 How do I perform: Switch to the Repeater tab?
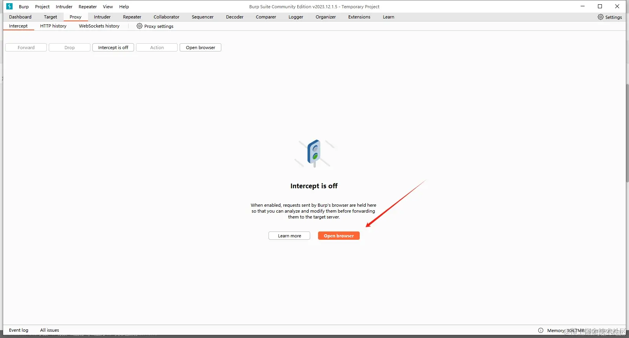(132, 17)
